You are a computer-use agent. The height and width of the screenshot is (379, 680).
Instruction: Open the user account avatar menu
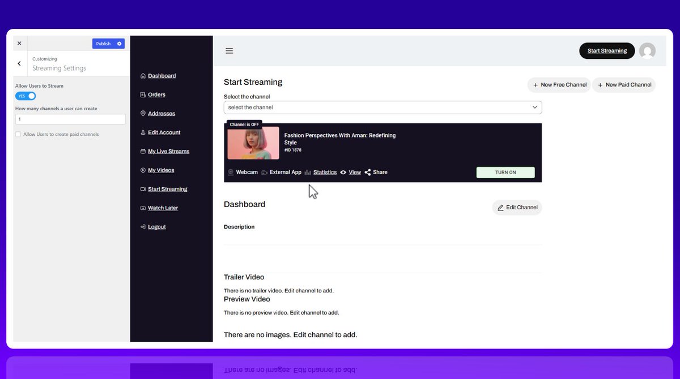click(x=648, y=50)
